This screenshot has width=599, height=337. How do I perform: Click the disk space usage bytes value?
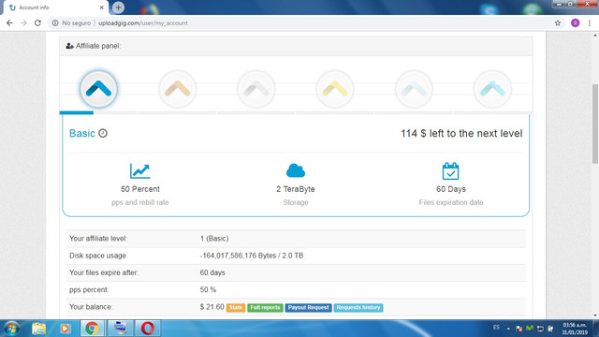(x=252, y=256)
